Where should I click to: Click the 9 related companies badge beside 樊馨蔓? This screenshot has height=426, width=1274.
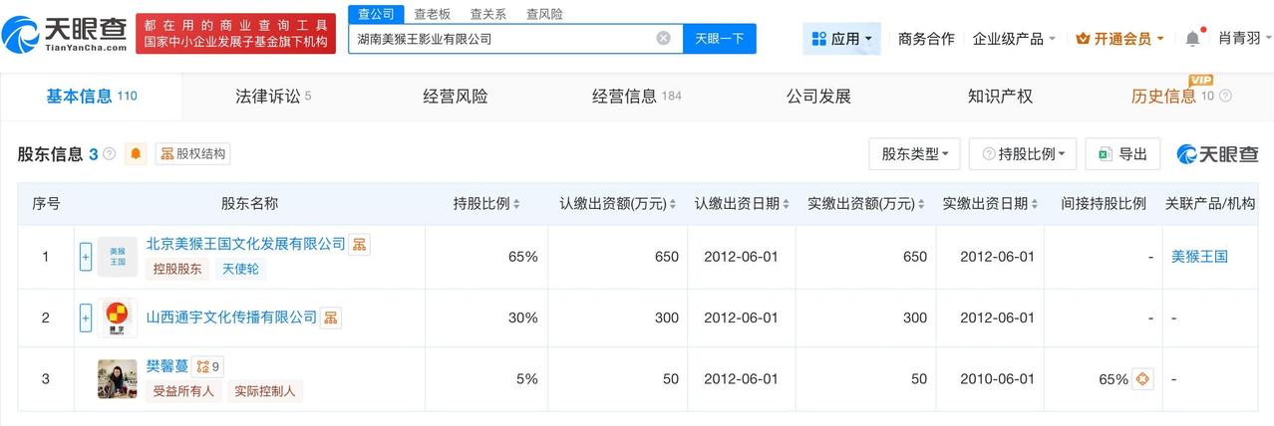(208, 366)
